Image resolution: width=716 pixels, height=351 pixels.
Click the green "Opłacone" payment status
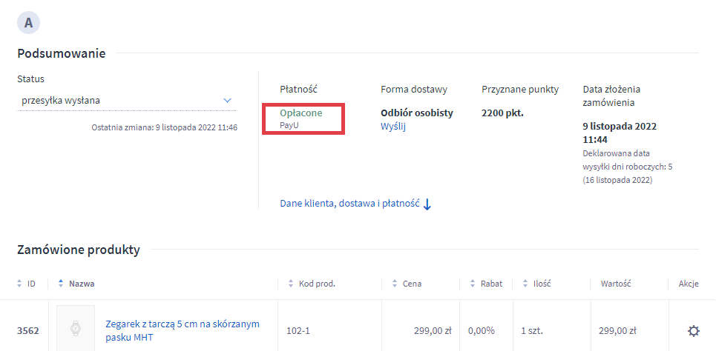tap(300, 113)
